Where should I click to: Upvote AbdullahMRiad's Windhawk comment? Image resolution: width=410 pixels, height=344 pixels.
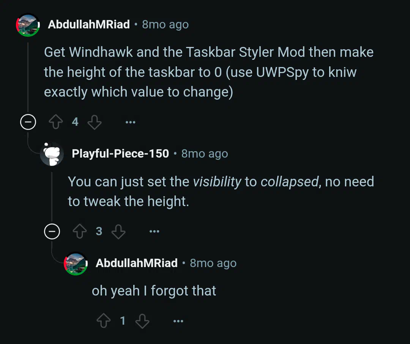pos(56,122)
